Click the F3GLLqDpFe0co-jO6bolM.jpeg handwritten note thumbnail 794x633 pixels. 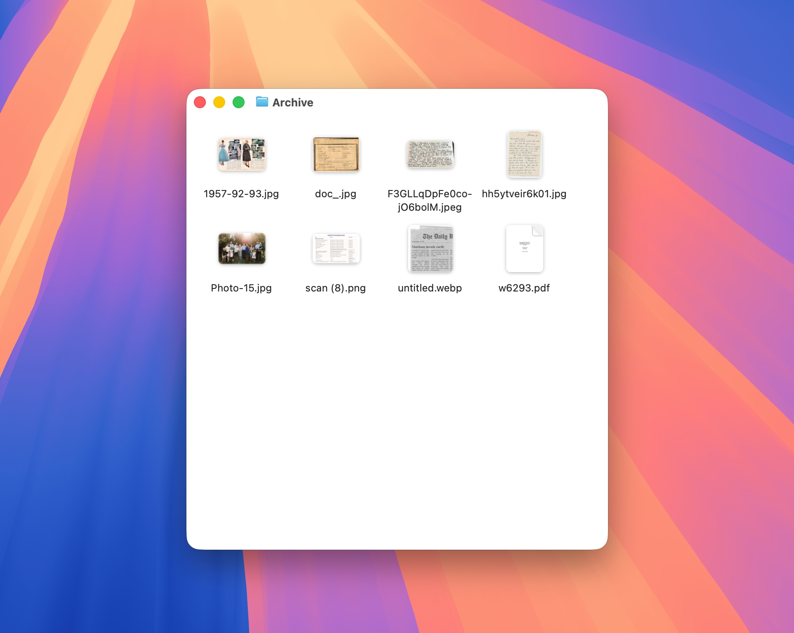tap(430, 154)
